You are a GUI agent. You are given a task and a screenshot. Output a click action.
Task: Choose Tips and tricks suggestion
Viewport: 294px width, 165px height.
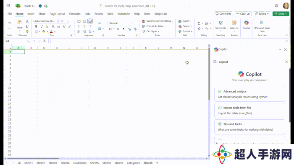(x=249, y=127)
